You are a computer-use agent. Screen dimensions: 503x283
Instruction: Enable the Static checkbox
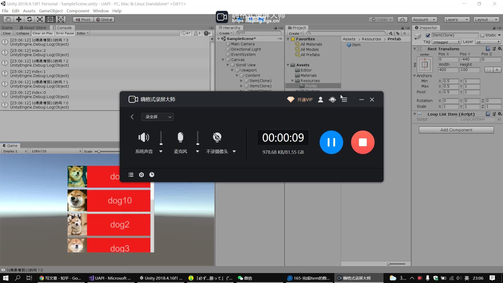point(482,35)
